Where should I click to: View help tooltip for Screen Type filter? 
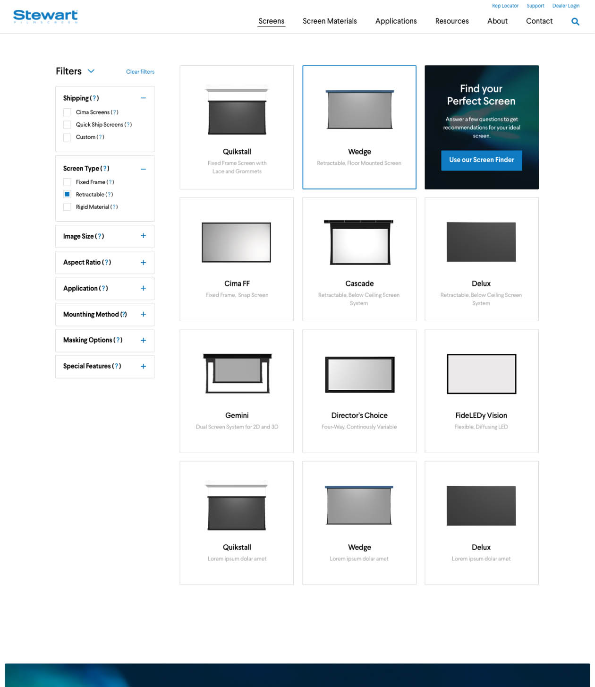tap(105, 169)
